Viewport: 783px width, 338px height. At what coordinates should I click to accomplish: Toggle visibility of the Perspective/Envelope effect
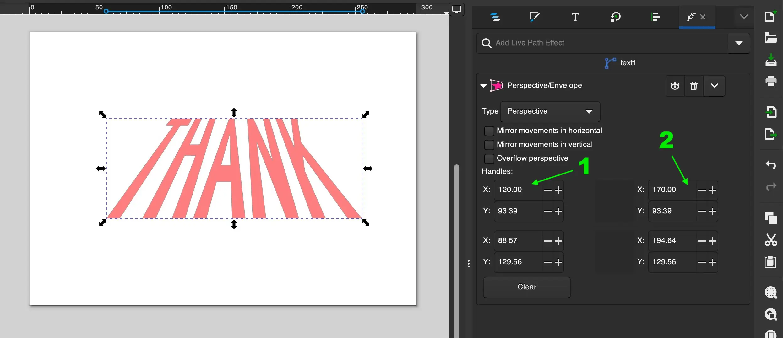[675, 86]
